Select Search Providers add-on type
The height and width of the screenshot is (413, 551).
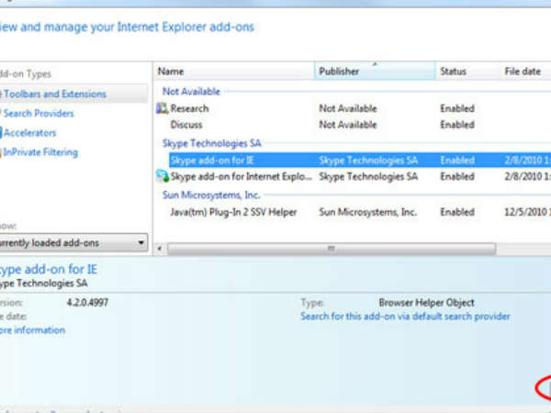(39, 113)
